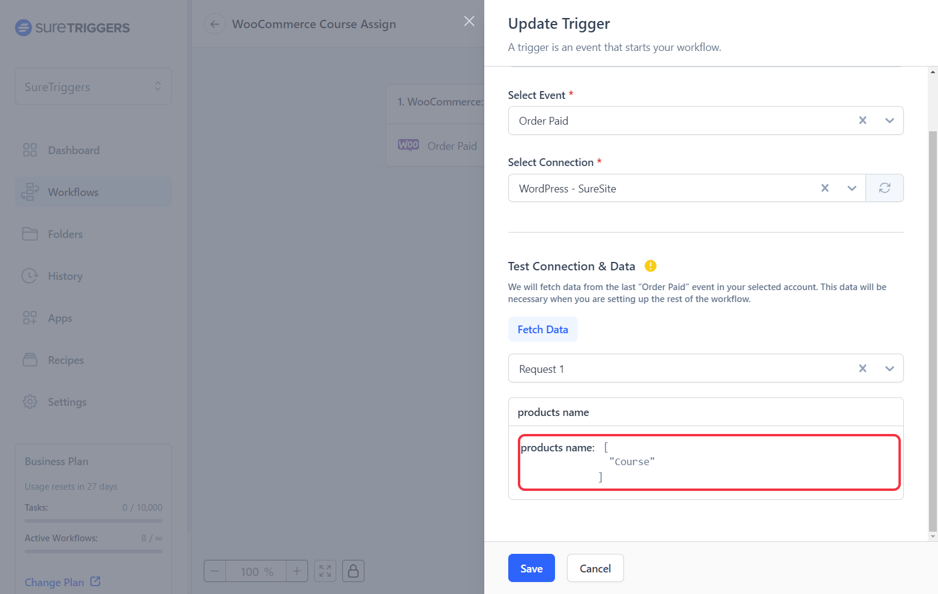
Task: Clear the Order Paid event selection
Action: [x=862, y=120]
